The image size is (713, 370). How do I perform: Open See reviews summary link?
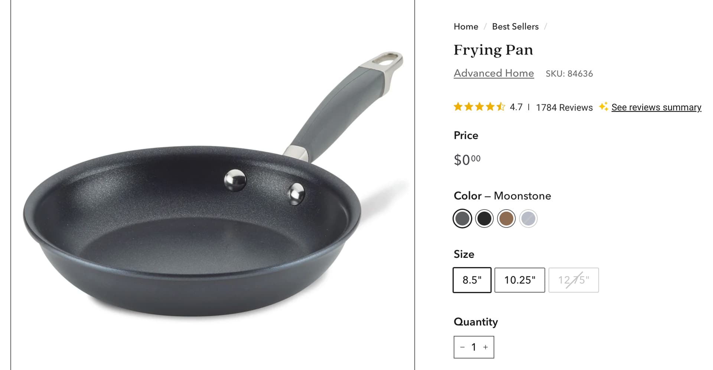tap(656, 107)
